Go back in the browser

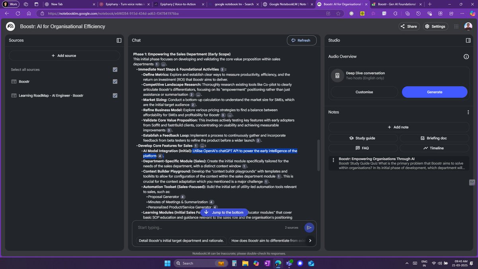click(x=7, y=13)
